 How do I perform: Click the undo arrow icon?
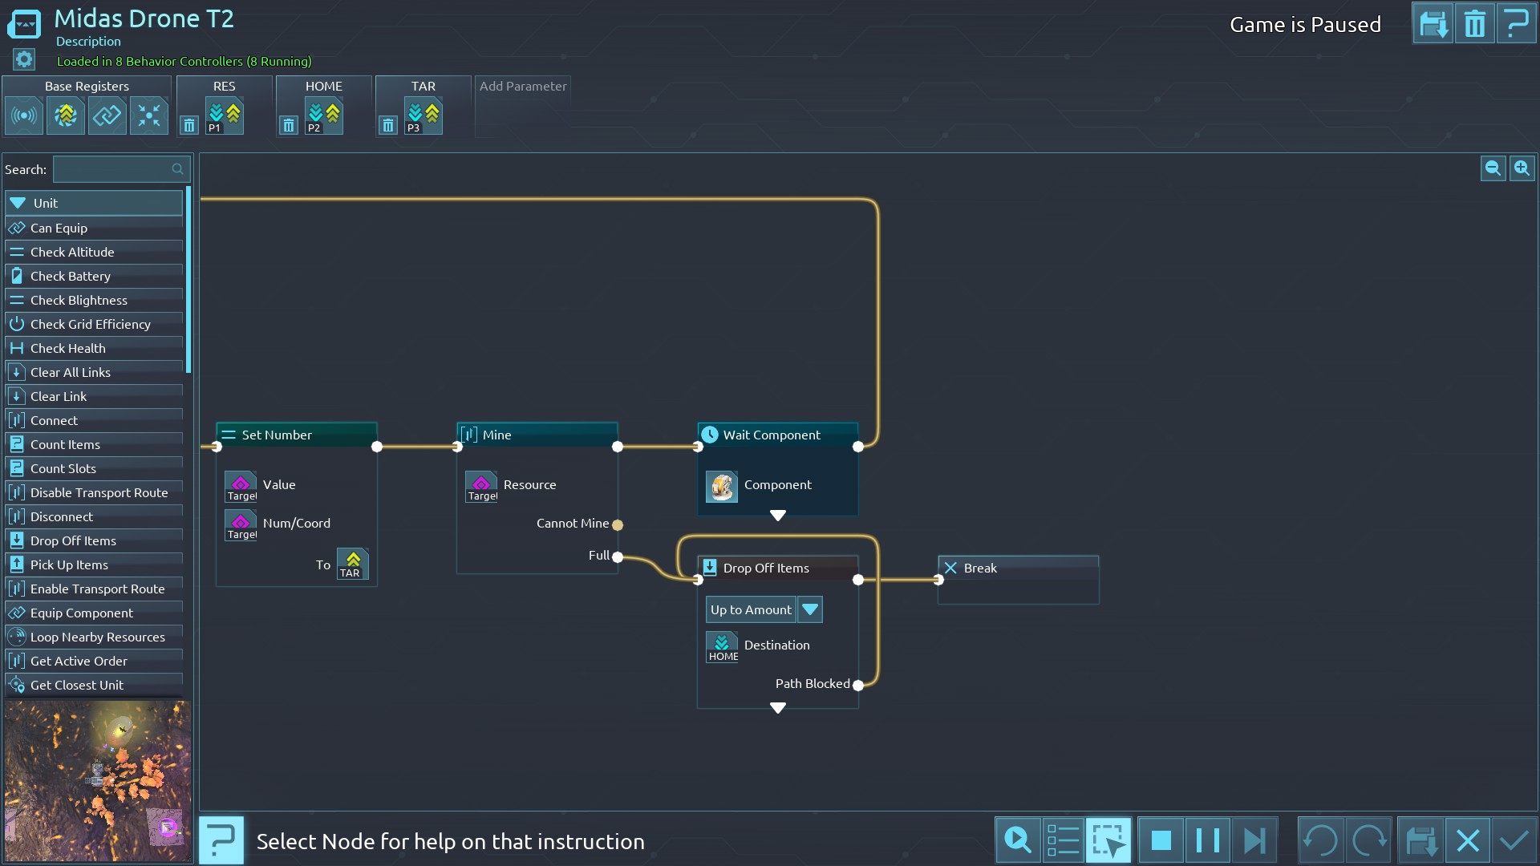pyautogui.click(x=1320, y=840)
